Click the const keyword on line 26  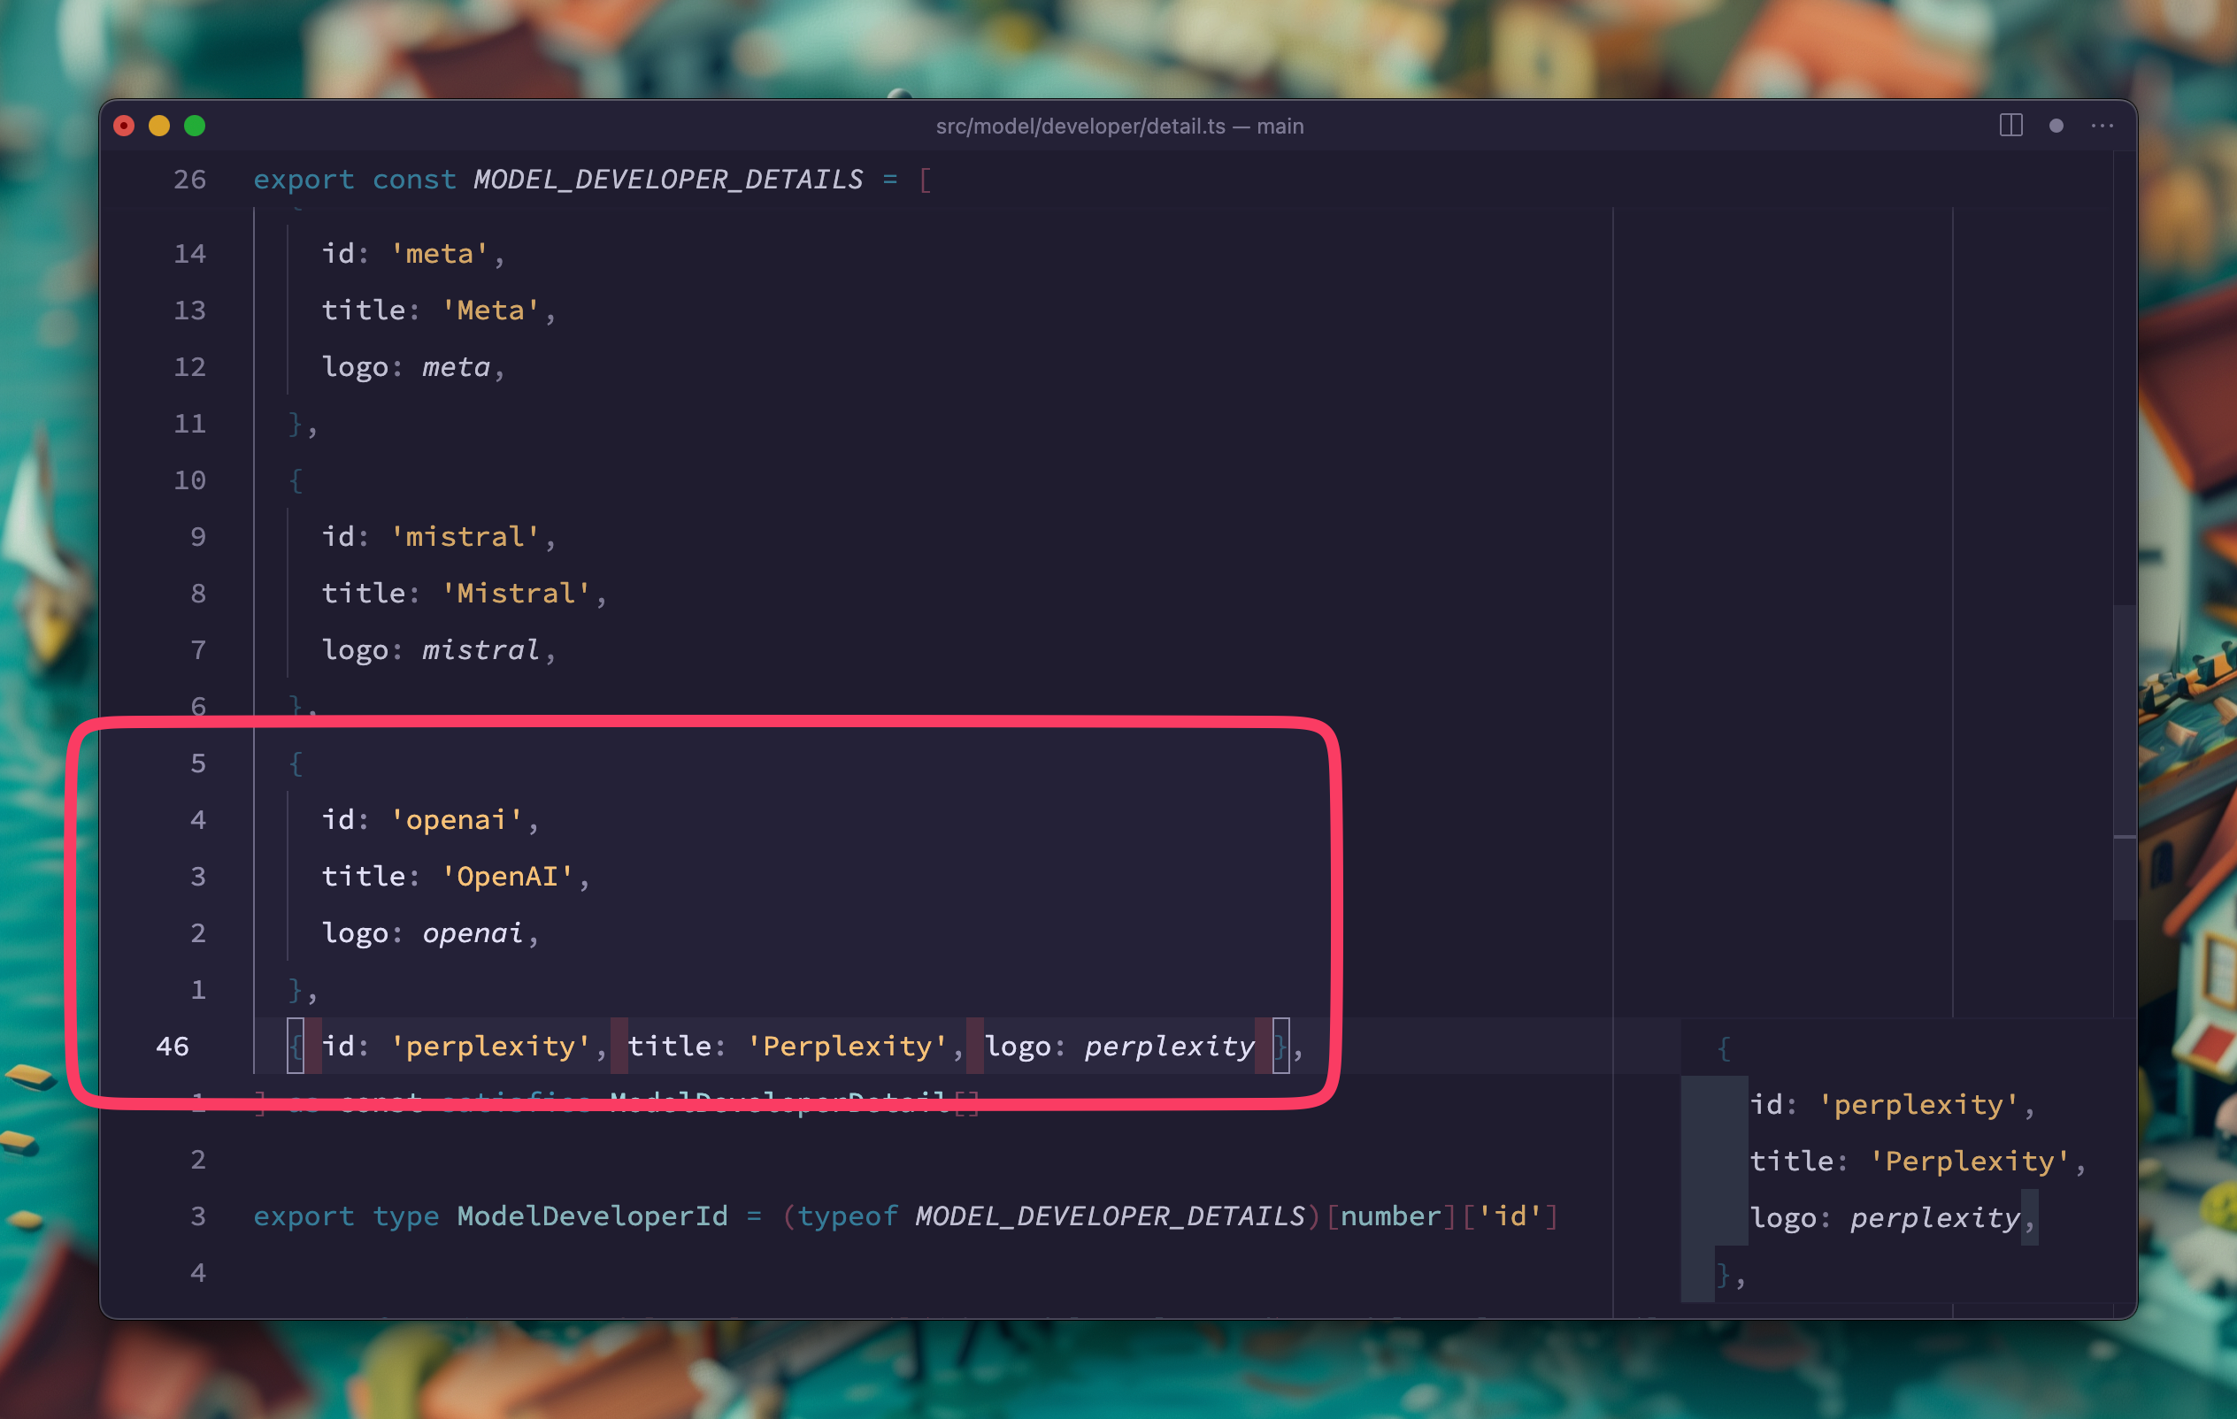pos(413,180)
